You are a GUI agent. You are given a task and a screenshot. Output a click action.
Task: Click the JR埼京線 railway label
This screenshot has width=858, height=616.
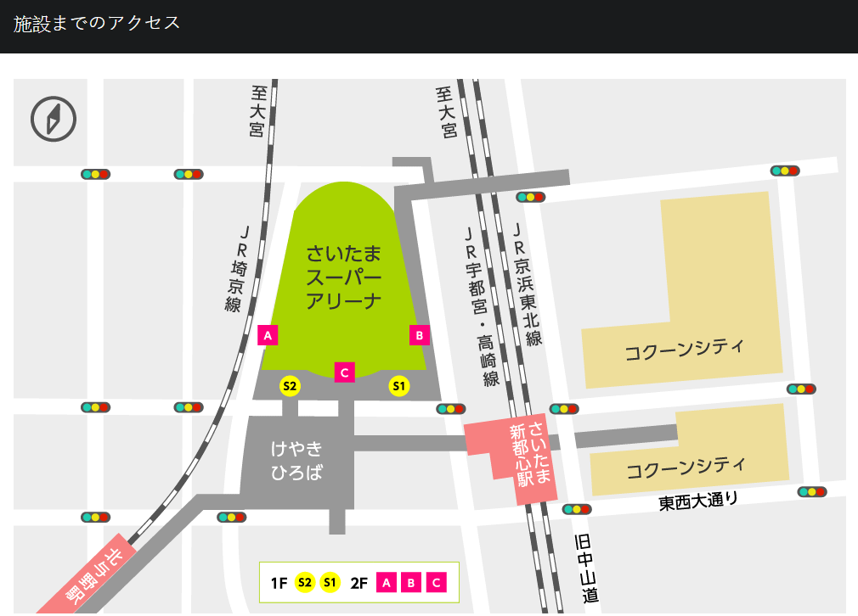(238, 268)
